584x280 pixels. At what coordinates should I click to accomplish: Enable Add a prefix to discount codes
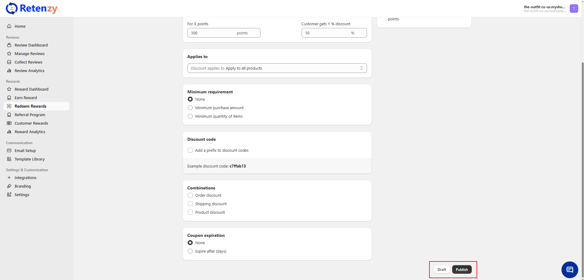click(x=190, y=150)
